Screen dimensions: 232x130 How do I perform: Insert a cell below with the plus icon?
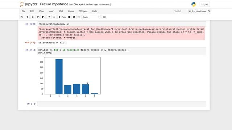coord(27,17)
